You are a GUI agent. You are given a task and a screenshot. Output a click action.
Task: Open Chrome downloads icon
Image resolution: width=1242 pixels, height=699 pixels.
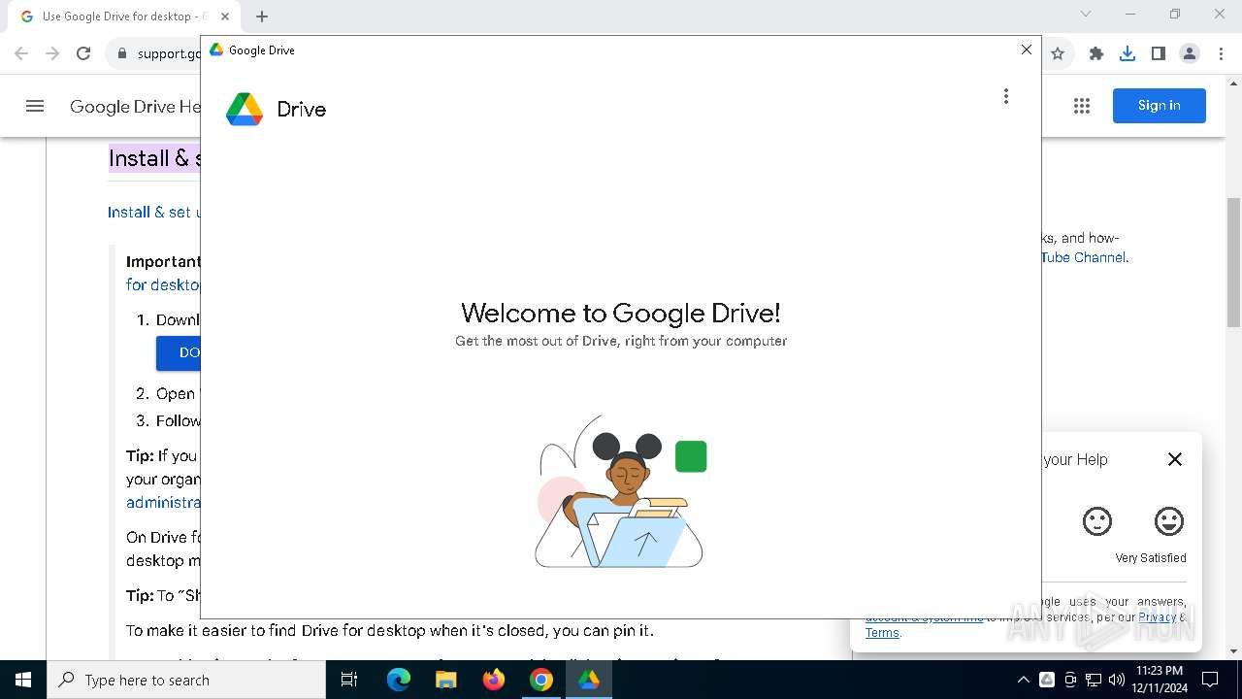[x=1128, y=53]
